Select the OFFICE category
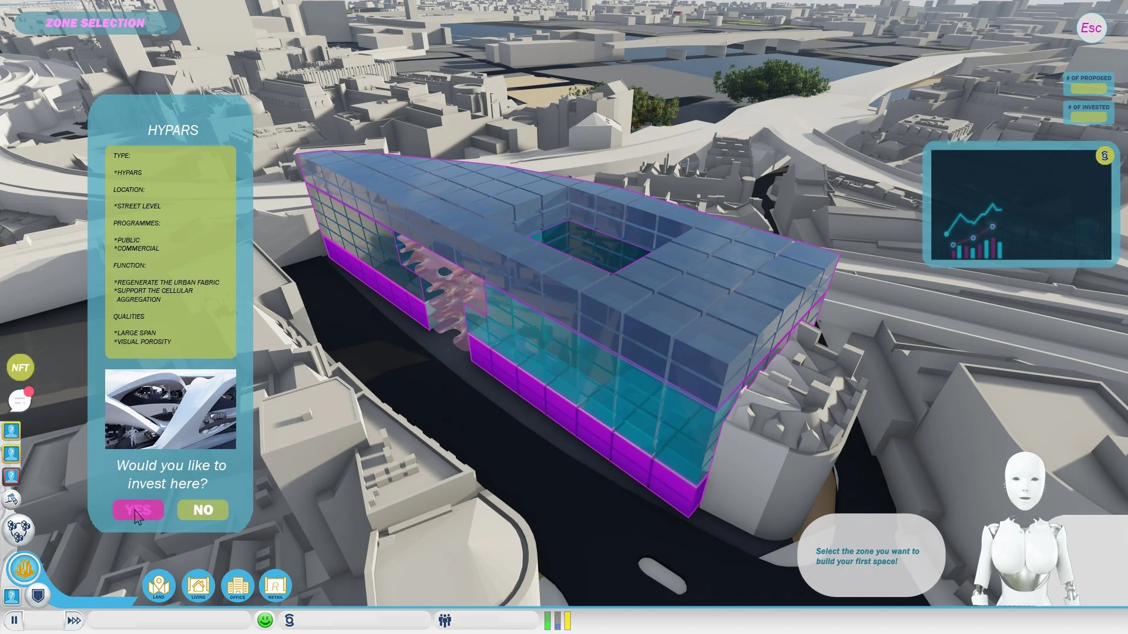Image resolution: width=1128 pixels, height=634 pixels. pos(237,586)
